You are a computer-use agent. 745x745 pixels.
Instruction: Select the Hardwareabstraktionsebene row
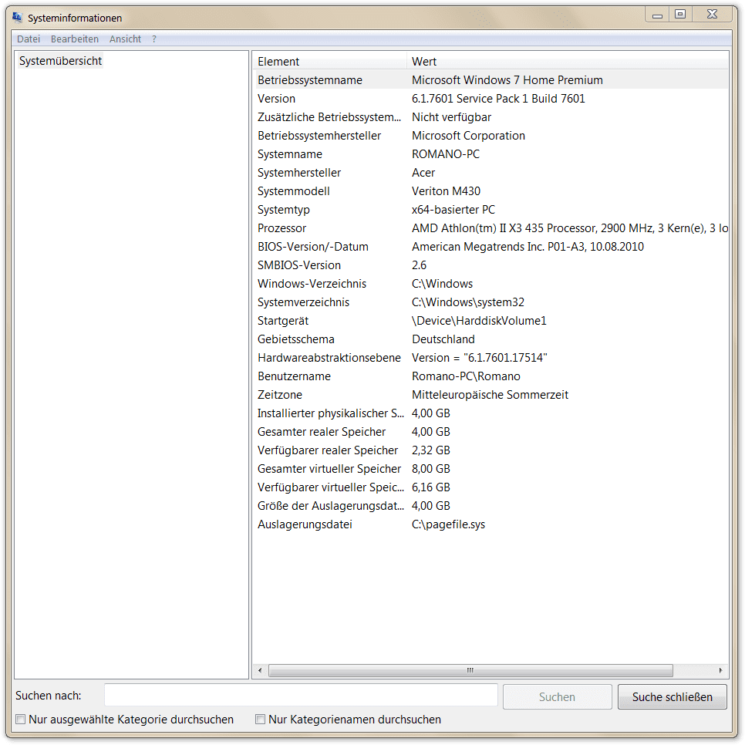(x=491, y=358)
